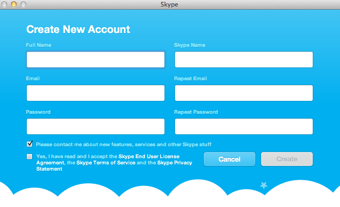This screenshot has width=340, height=207.
Task: Focus the Repeat Password input field
Action: point(244,126)
